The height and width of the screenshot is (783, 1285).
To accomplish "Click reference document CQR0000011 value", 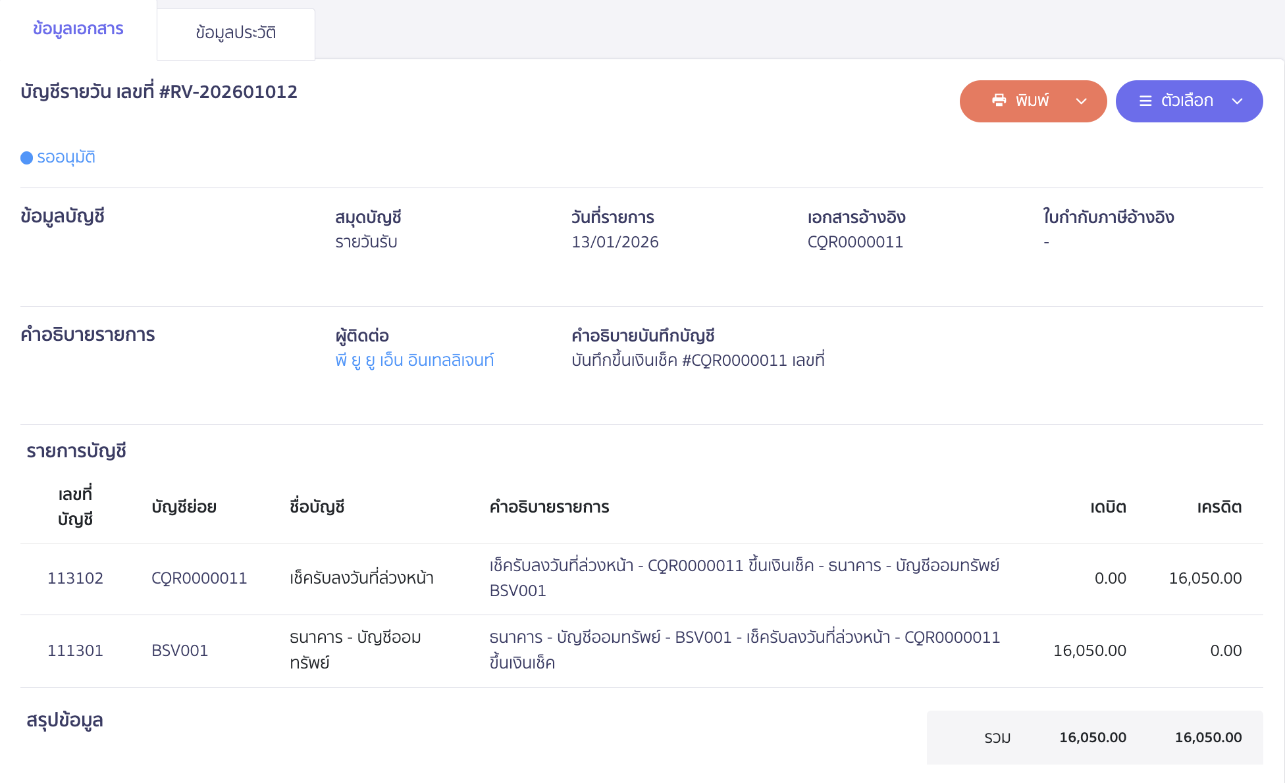I will pos(854,242).
